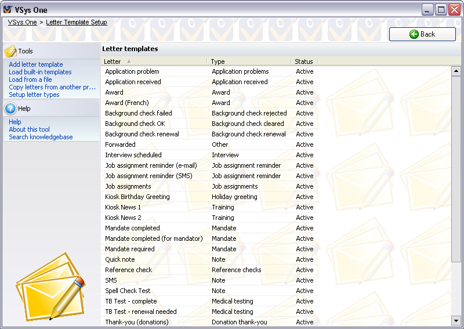Click the large letter-and-pencil envelope icon
The image size is (464, 329).
(50, 287)
